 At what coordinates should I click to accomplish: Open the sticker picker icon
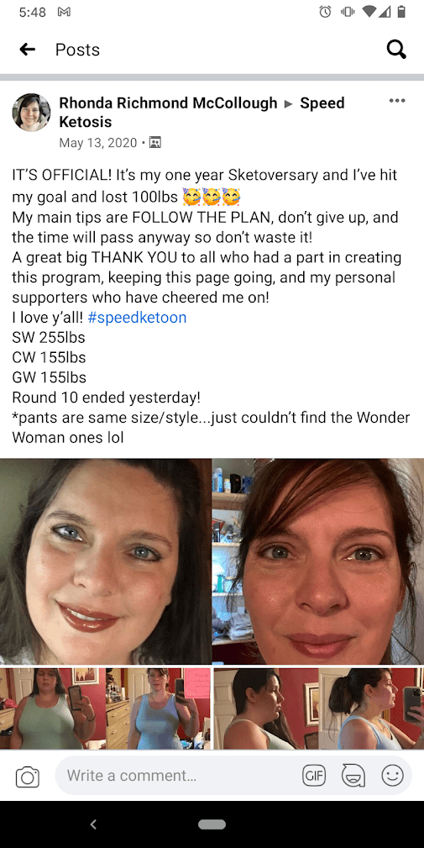click(353, 776)
